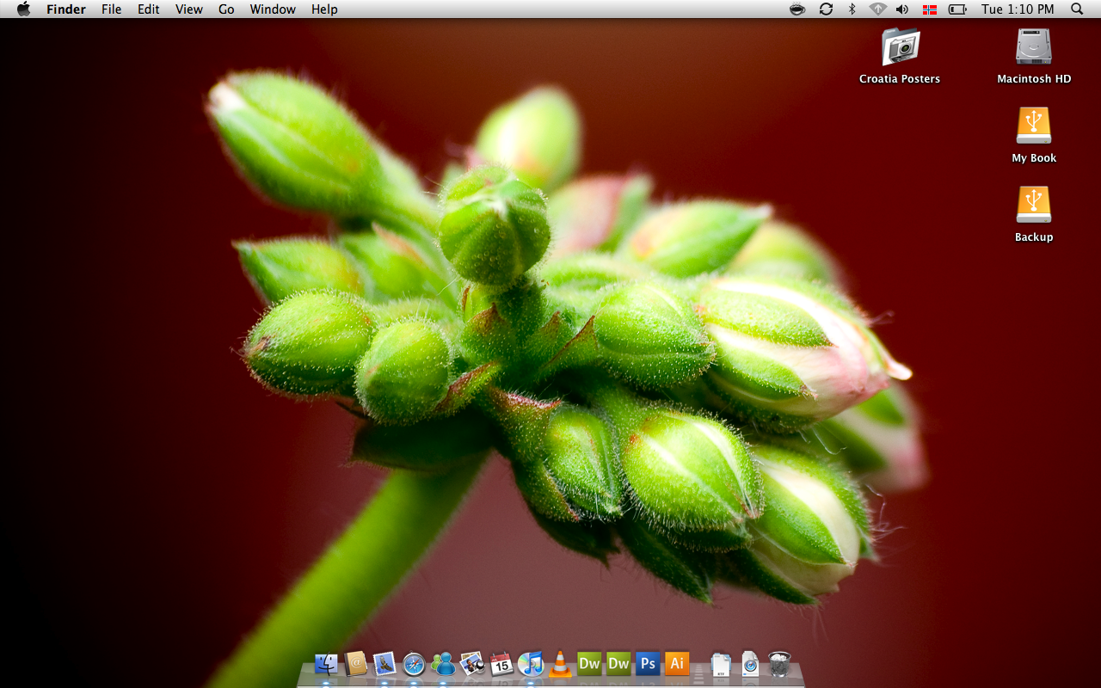Open the Norwegian flag input menu

(930, 9)
